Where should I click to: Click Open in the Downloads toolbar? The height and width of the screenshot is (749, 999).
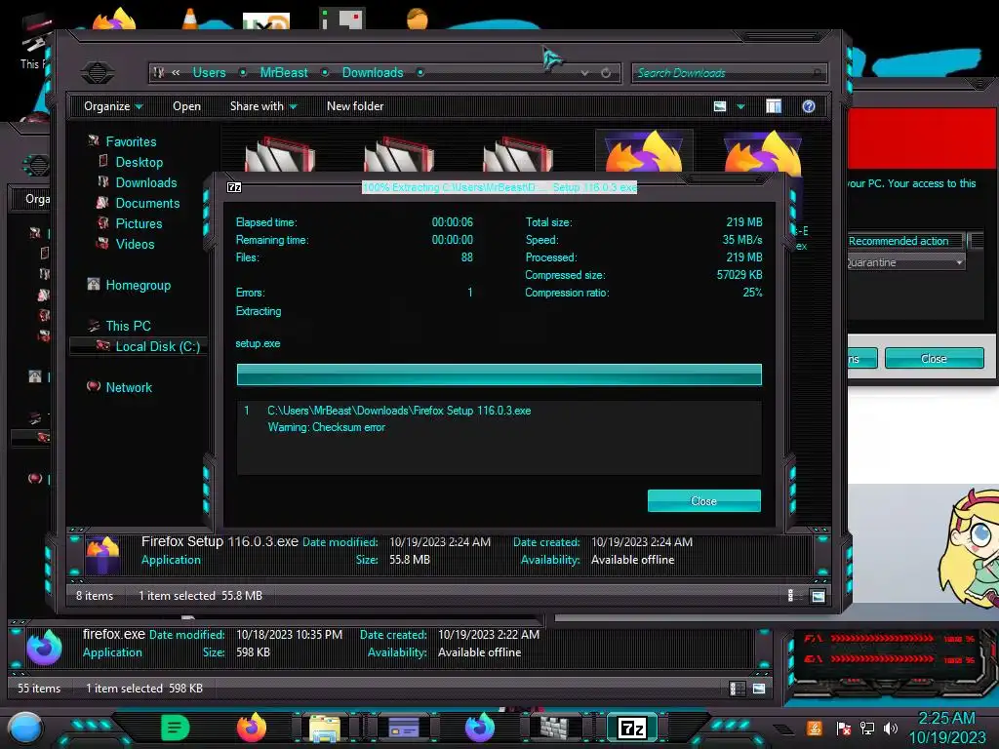[x=186, y=106]
